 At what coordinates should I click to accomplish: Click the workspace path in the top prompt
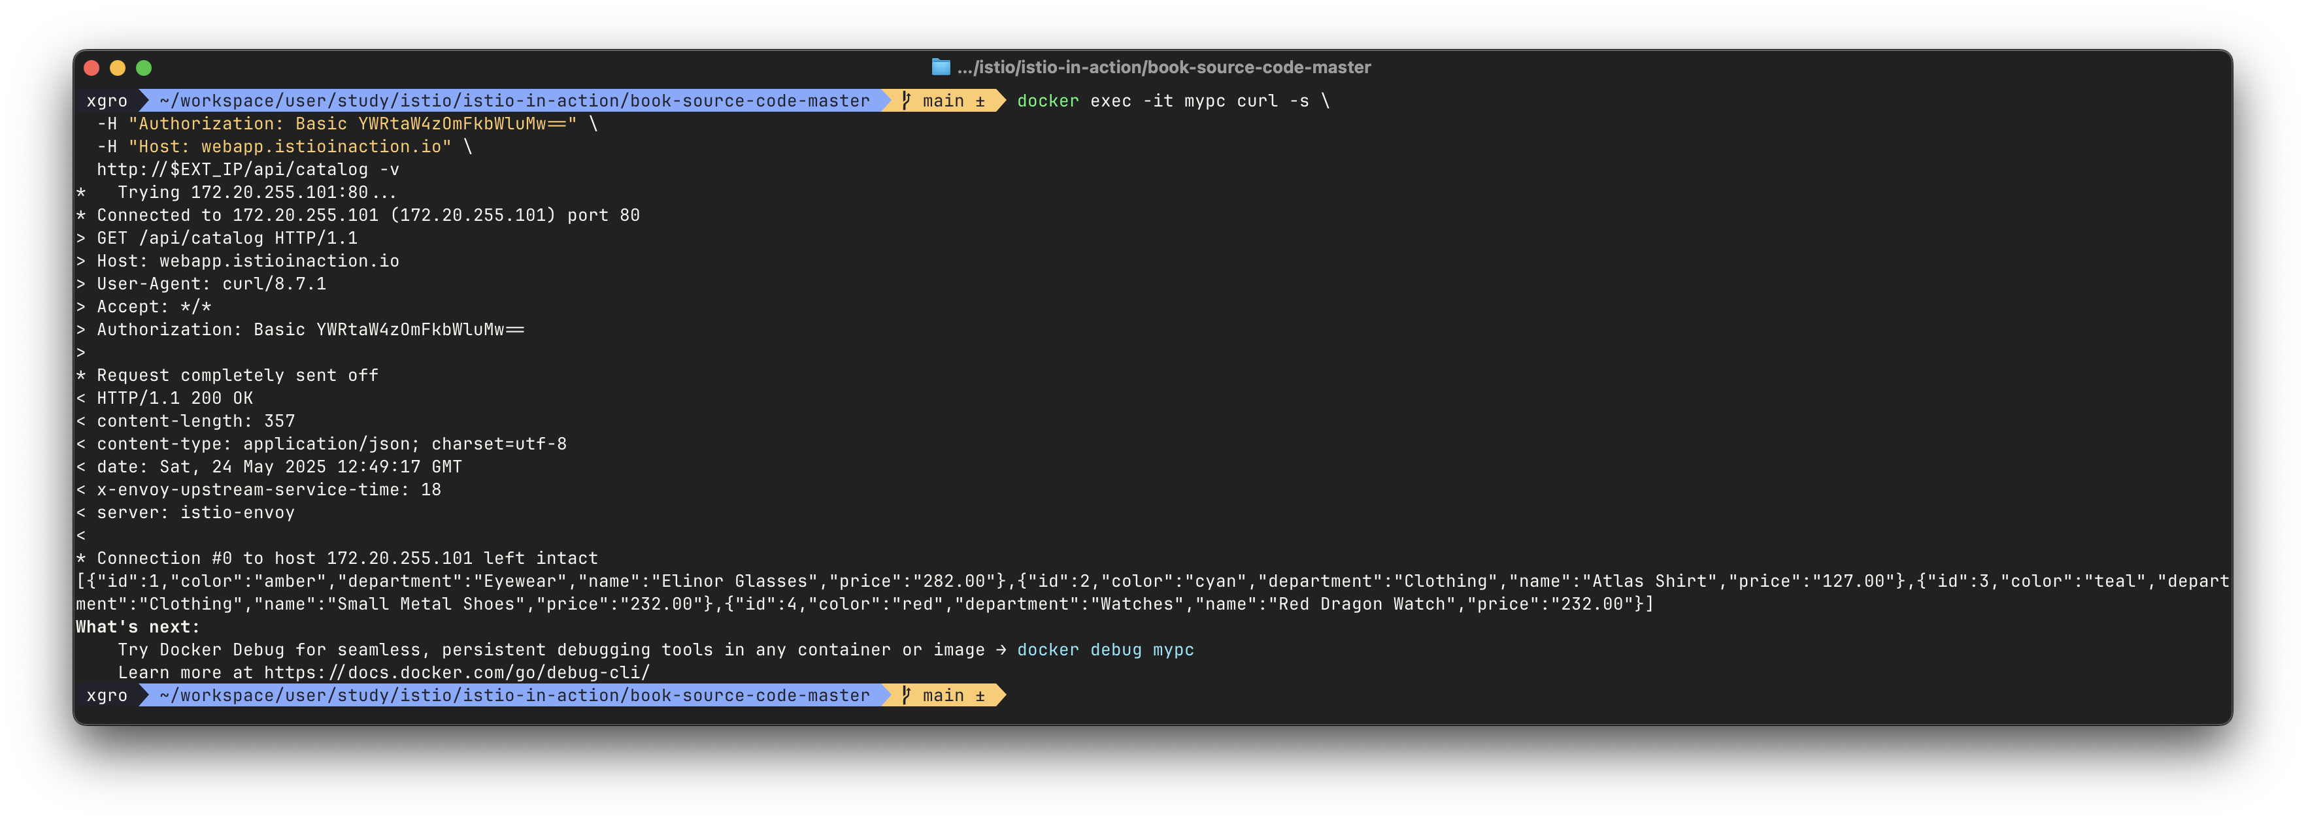(515, 100)
